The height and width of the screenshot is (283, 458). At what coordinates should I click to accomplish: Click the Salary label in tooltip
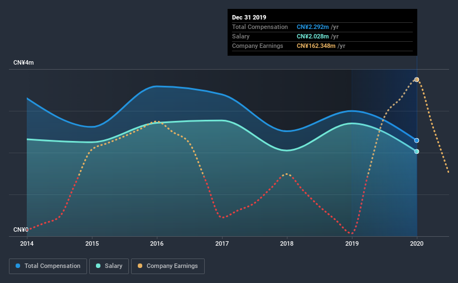(240, 36)
